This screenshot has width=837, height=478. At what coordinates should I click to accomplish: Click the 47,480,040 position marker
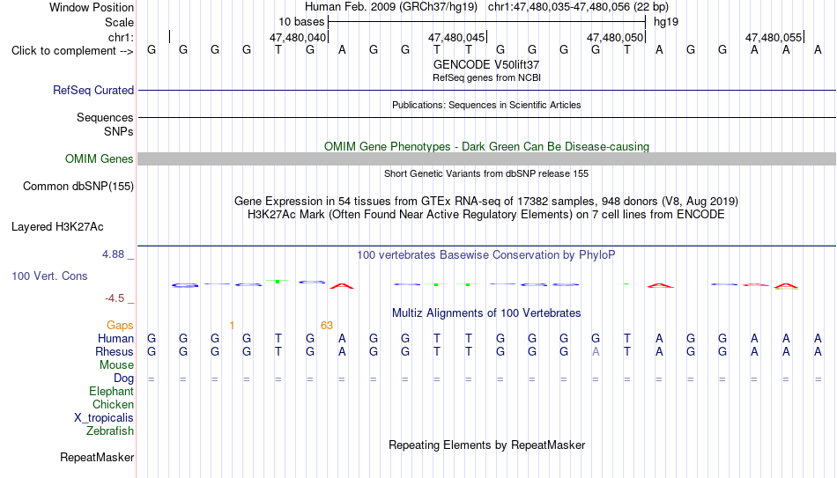coord(297,37)
